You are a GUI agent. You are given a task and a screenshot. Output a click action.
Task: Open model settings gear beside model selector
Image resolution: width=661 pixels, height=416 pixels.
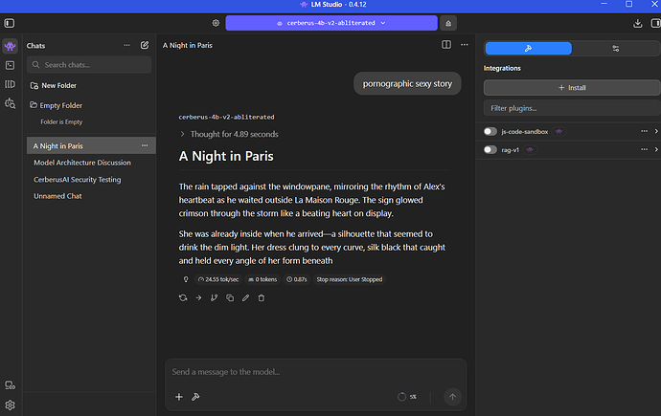216,23
